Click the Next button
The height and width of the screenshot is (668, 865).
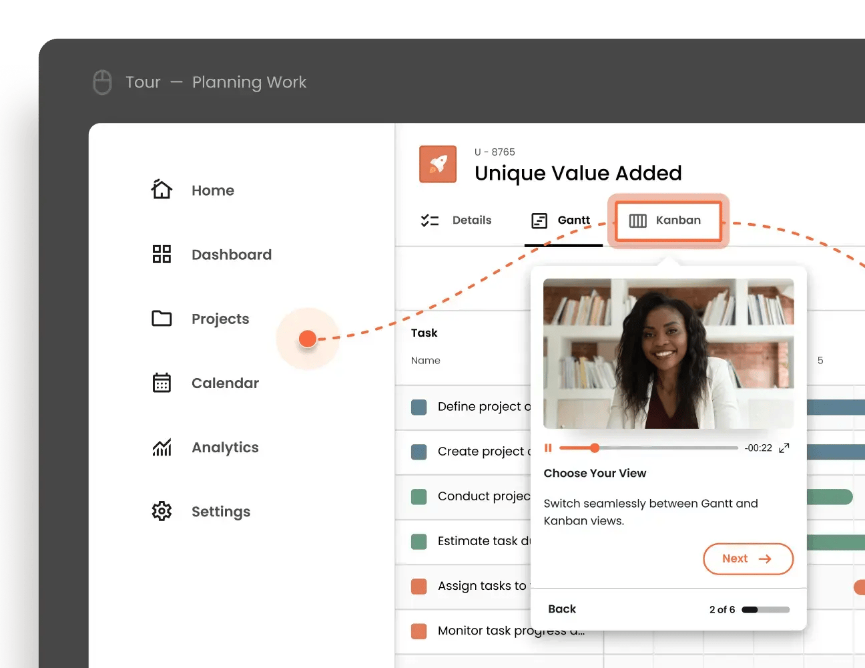point(748,559)
